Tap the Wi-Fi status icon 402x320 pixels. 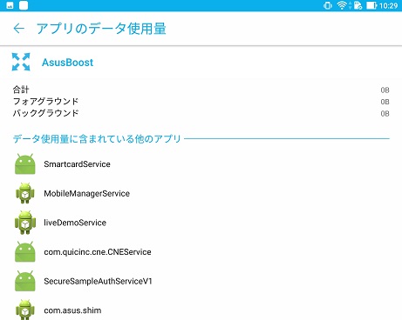point(342,5)
